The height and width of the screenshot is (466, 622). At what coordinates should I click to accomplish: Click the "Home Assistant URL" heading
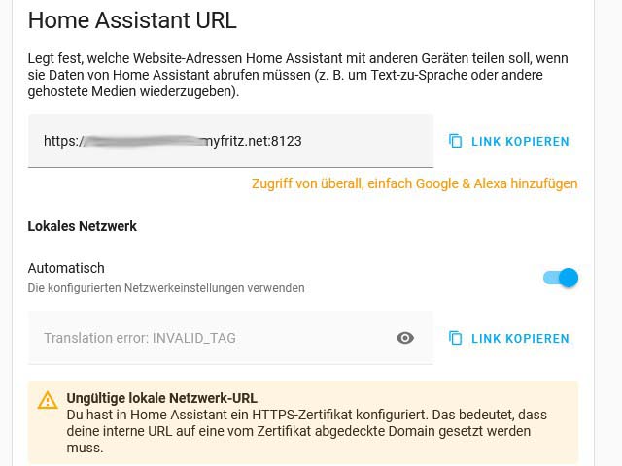[x=132, y=20]
